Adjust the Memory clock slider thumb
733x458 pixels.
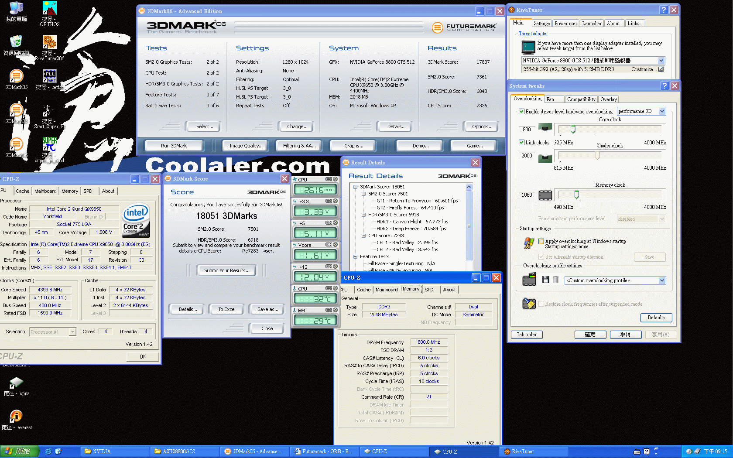tap(576, 195)
